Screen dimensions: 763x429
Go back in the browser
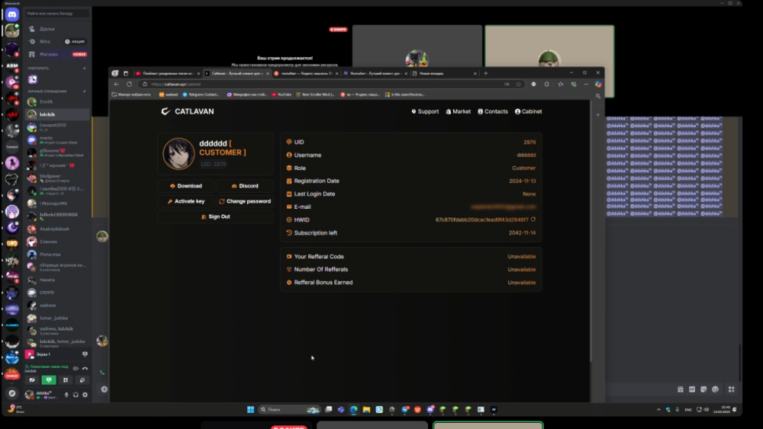pyautogui.click(x=116, y=84)
